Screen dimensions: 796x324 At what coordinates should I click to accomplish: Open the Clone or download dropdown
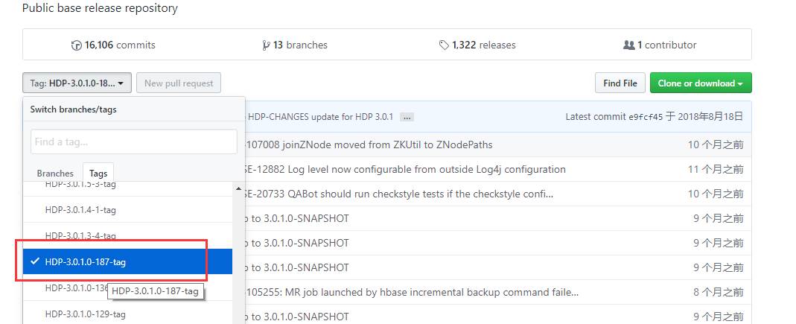click(x=700, y=83)
